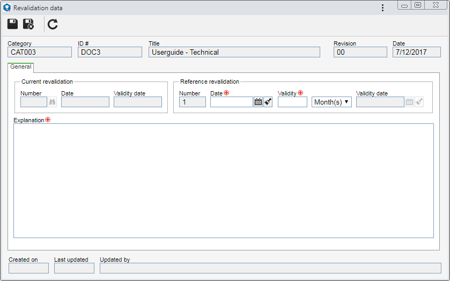Viewport: 450px width, 281px height.
Task: Click the Date field showing 7/12/2017
Action: (416, 52)
